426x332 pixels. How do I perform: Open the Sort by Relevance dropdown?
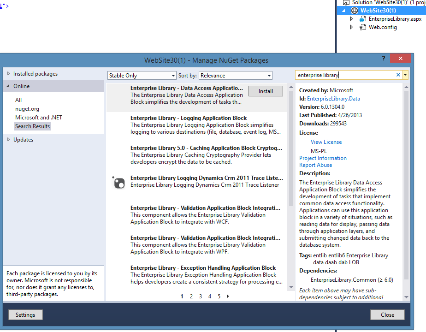pos(236,76)
